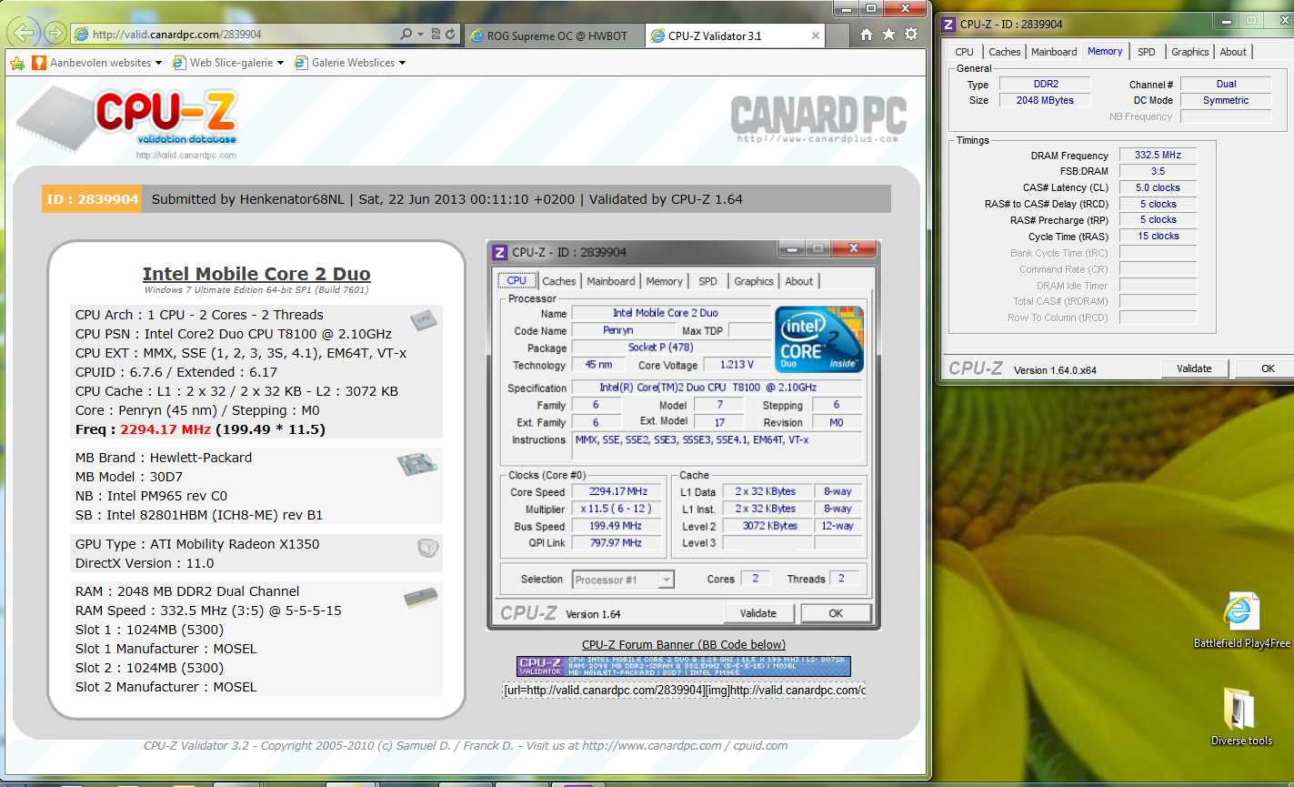Screen dimensions: 1294x787
Task: Click the Add to Favorites bar star icon
Action: [x=16, y=63]
